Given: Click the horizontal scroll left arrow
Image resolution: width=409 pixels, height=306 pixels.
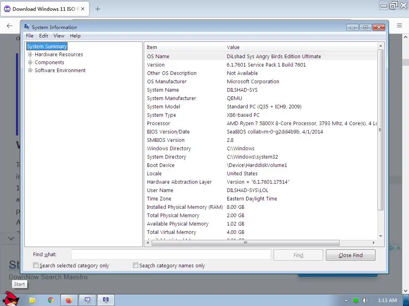Looking at the screenshot, I should (x=148, y=243).
